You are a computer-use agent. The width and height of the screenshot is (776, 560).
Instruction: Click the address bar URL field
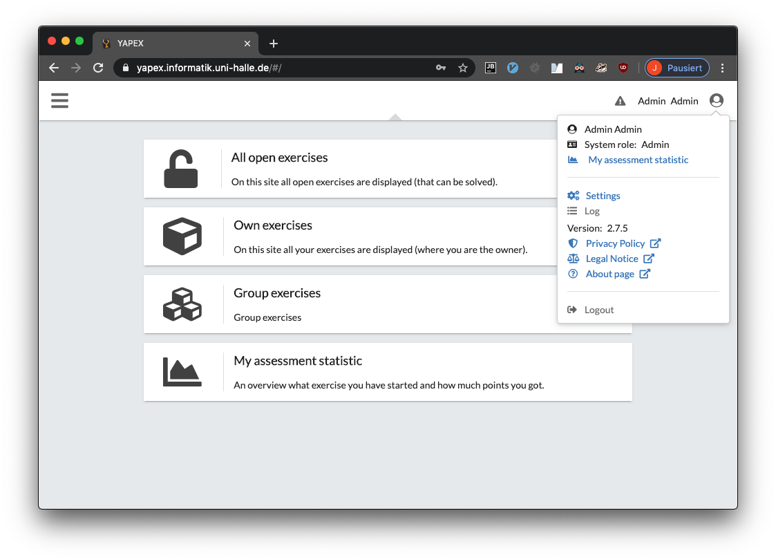coord(276,68)
